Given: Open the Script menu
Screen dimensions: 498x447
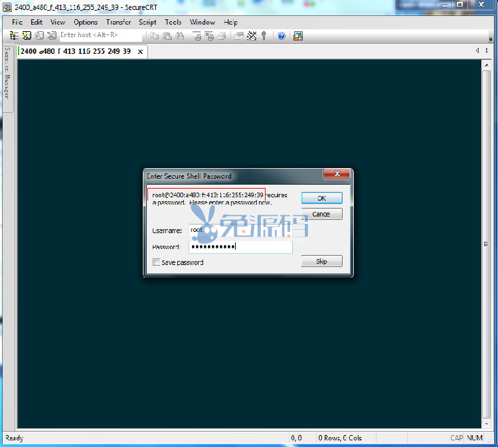Looking at the screenshot, I should pos(147,22).
